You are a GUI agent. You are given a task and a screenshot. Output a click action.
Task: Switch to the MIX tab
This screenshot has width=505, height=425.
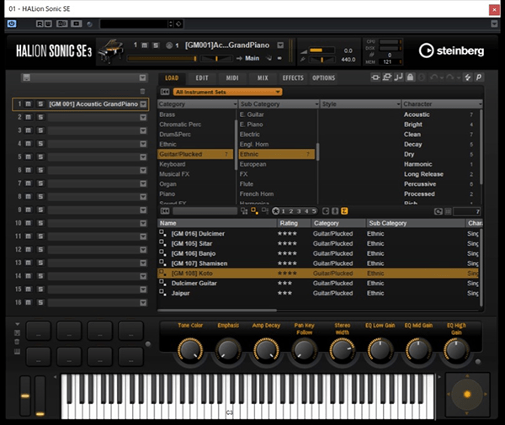[263, 78]
